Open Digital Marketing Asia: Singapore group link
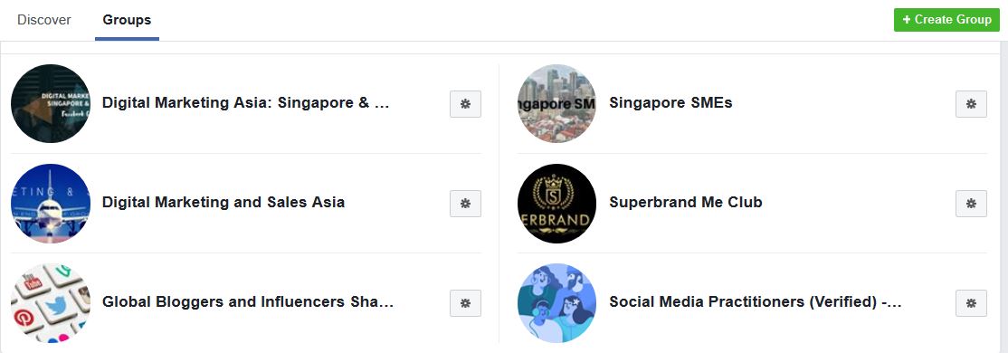 tap(245, 103)
